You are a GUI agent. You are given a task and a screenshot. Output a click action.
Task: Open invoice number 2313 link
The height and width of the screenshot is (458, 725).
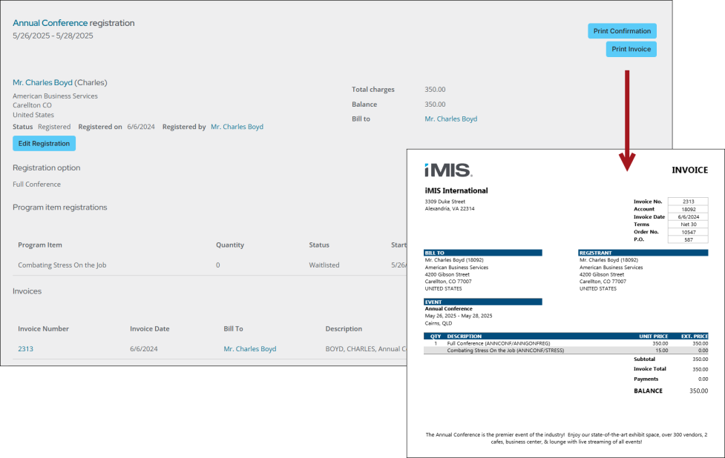point(25,348)
